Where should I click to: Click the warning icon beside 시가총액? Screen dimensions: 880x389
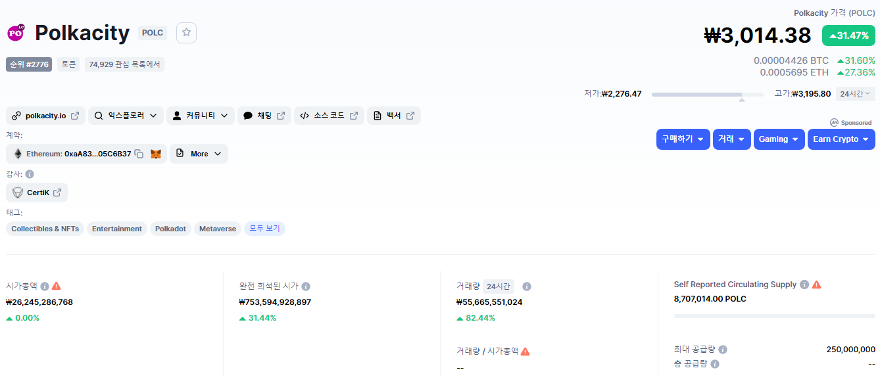pyautogui.click(x=57, y=286)
